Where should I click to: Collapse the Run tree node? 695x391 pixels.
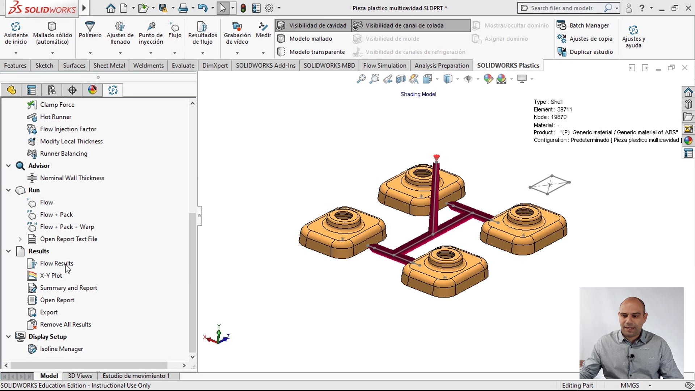pos(8,190)
